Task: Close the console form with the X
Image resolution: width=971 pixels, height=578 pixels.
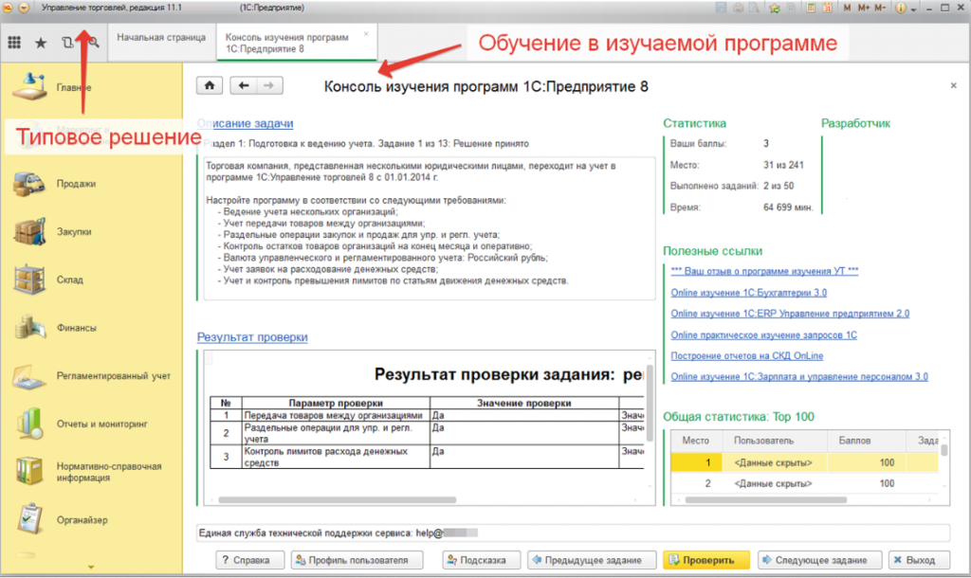Action: tap(954, 85)
